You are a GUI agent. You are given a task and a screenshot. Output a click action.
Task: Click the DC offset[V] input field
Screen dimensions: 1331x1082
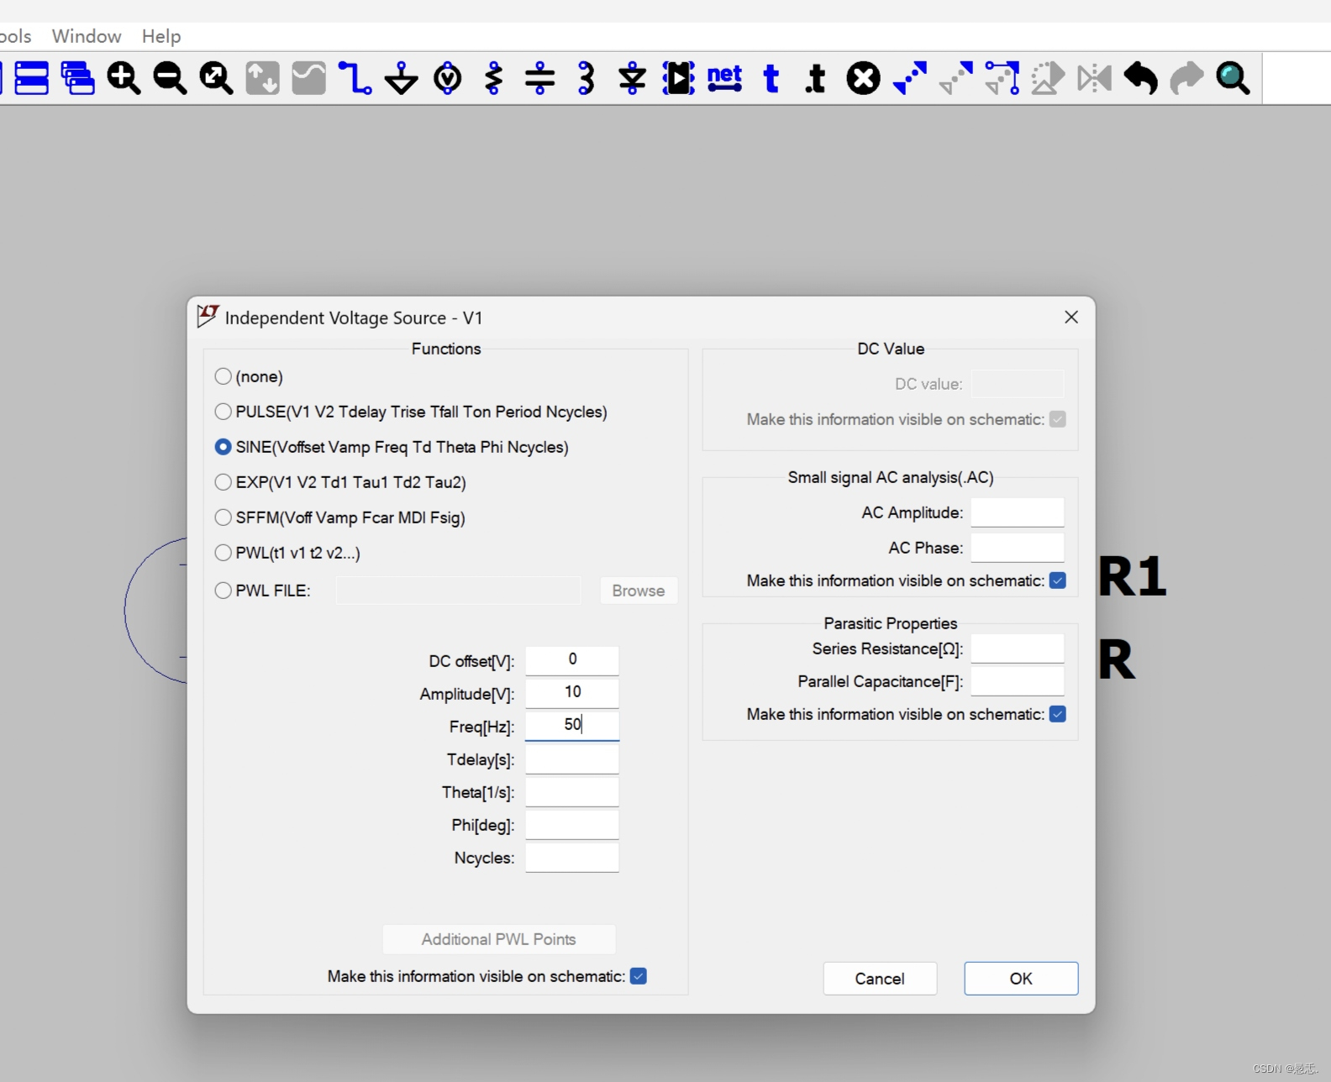click(572, 660)
